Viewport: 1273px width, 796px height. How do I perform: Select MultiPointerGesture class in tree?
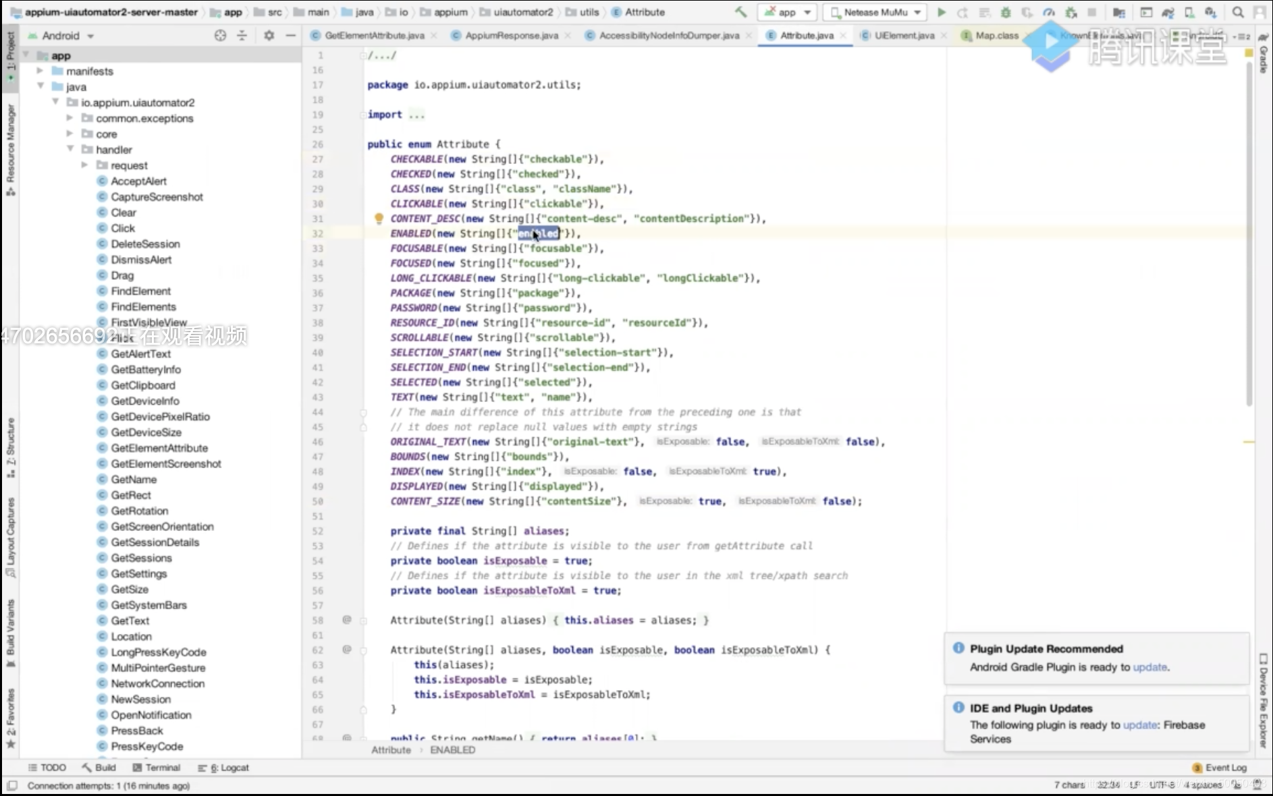(158, 668)
